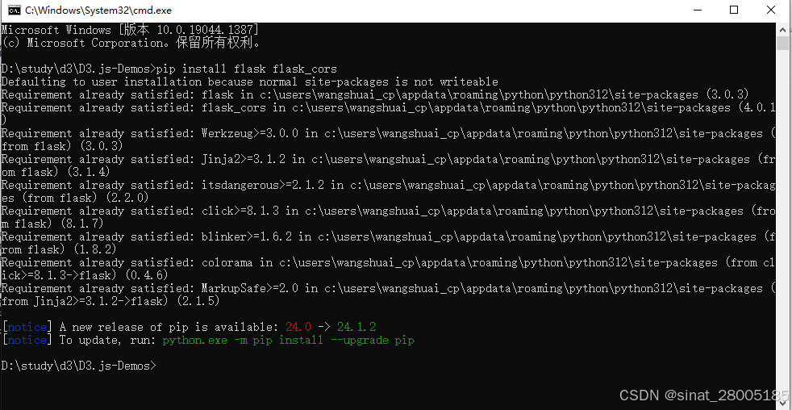Minimize the cmd.exe window
This screenshot has width=792, height=410.
tap(698, 10)
